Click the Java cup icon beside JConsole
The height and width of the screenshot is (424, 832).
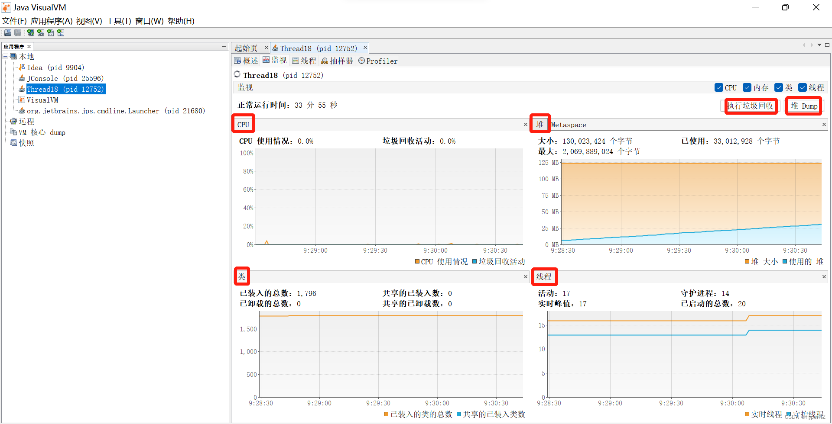tap(22, 78)
